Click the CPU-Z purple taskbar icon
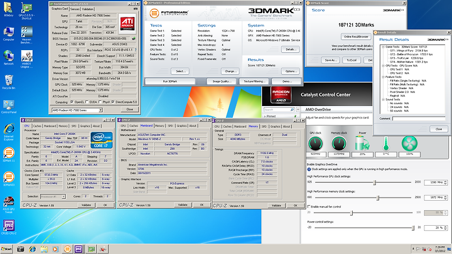 (78, 249)
